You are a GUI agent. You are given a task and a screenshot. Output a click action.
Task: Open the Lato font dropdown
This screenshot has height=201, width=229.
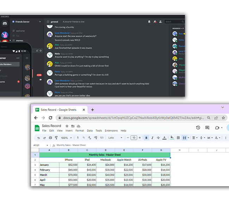[115, 138]
